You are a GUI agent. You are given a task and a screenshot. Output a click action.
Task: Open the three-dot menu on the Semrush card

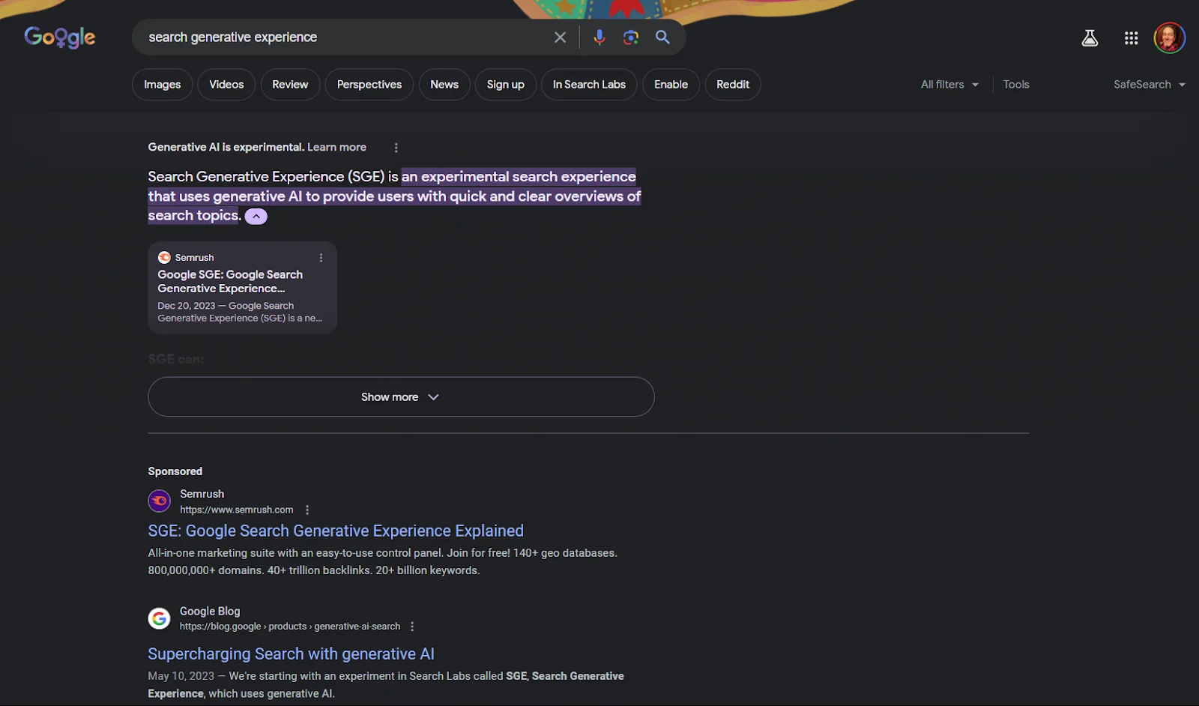click(321, 257)
